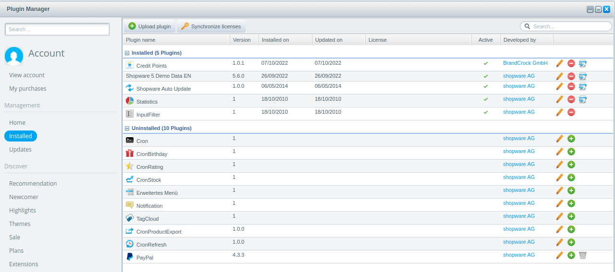Screen dimensions: 615x272
Task: Sort by Version column header
Action: [x=244, y=40]
